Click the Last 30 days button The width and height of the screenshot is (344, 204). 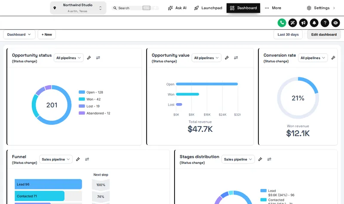(288, 35)
